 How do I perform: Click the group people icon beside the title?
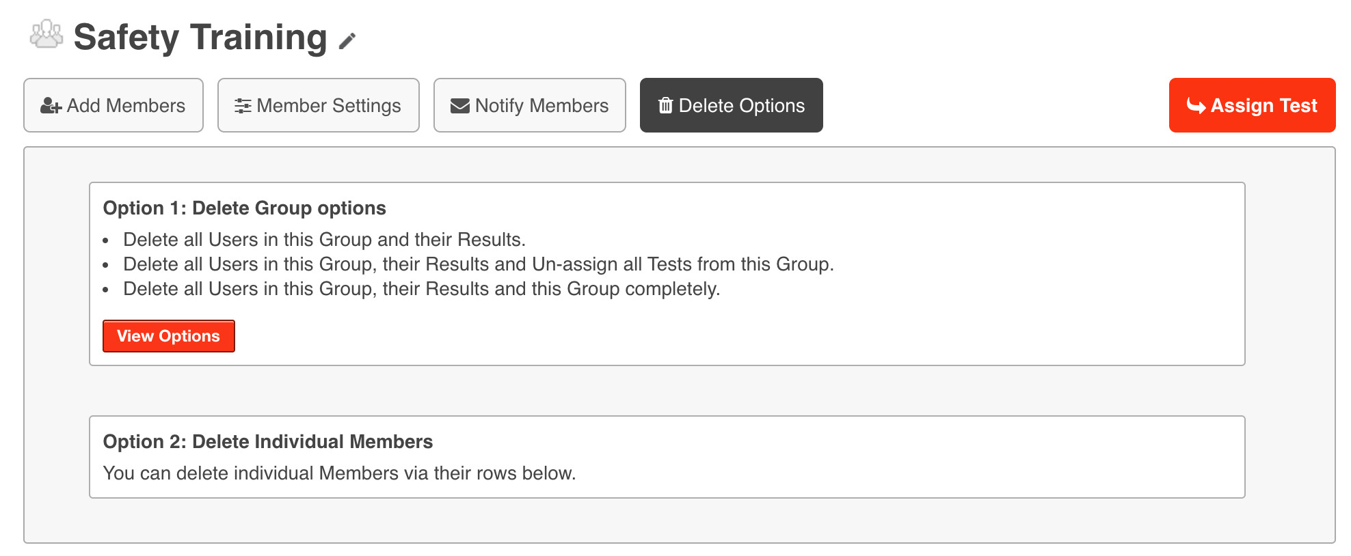(x=46, y=34)
